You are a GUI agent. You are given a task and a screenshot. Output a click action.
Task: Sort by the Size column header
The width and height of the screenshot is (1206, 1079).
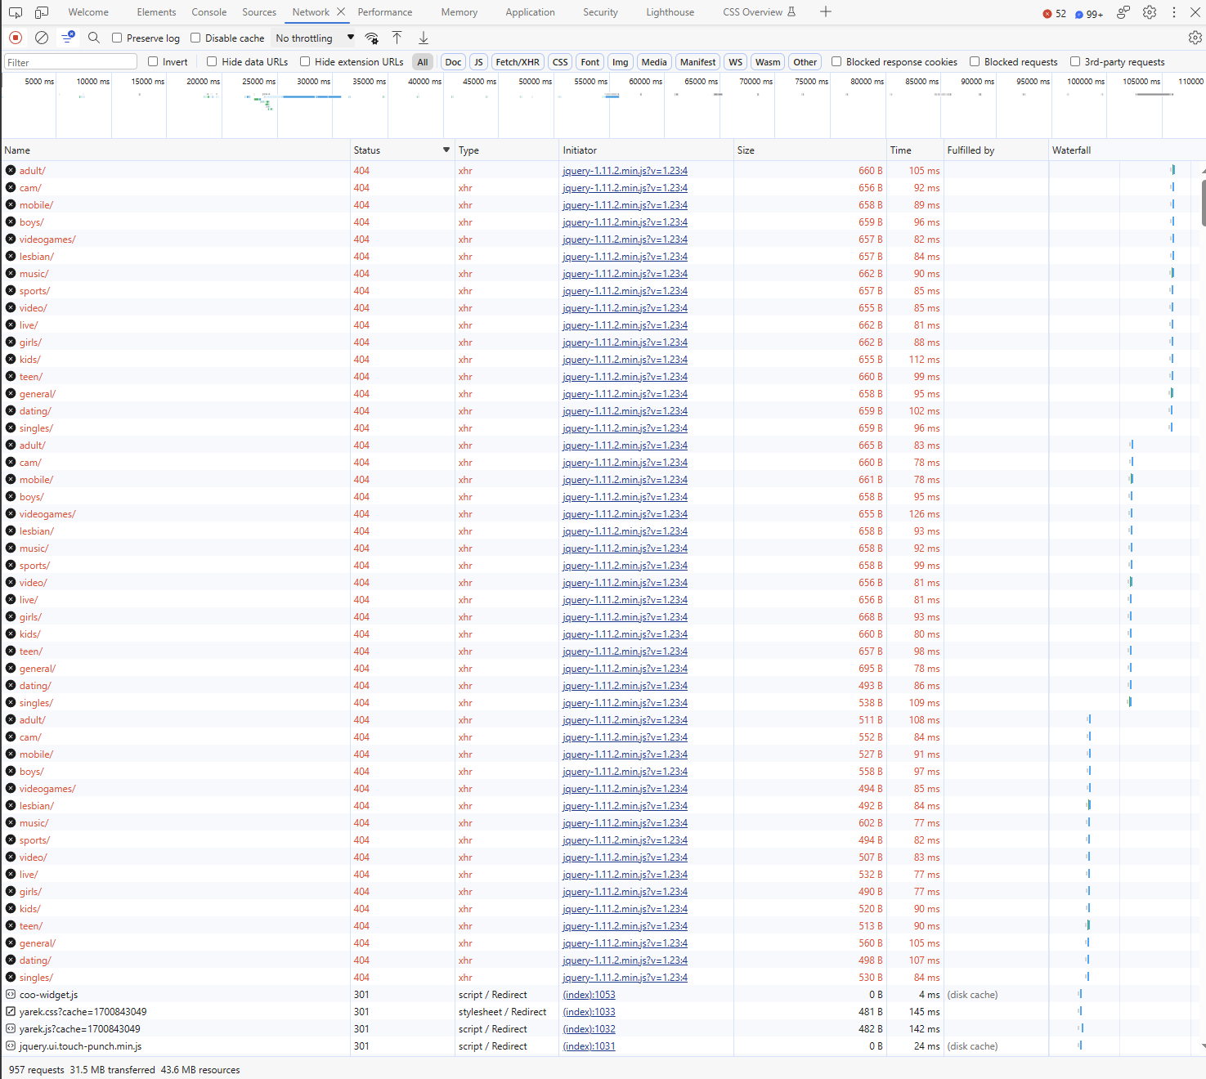click(810, 150)
